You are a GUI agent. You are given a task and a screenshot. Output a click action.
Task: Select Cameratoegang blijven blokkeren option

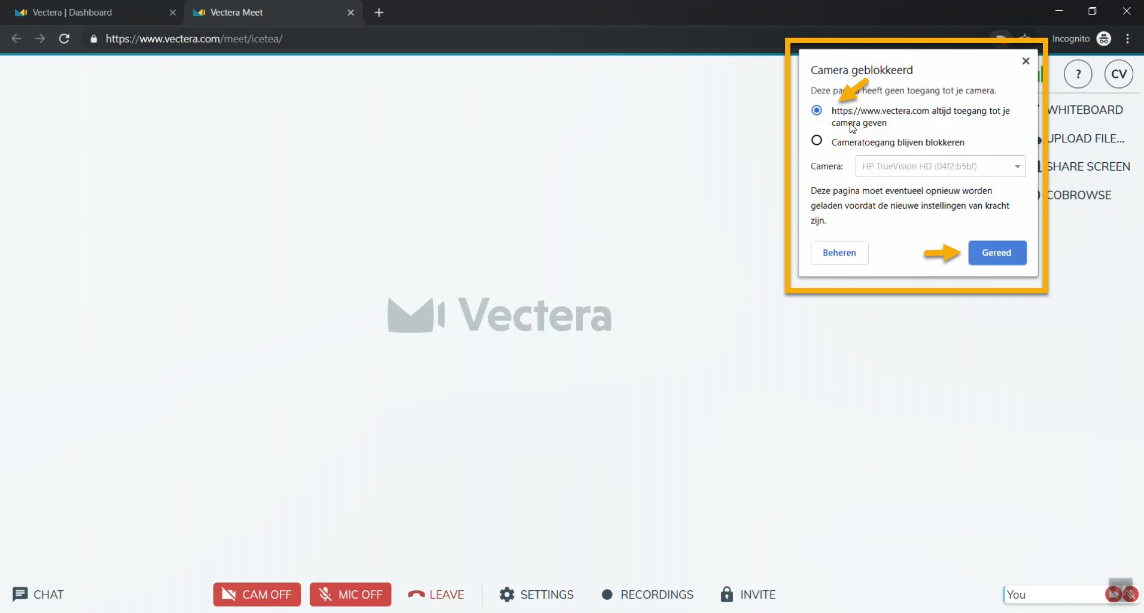point(817,141)
